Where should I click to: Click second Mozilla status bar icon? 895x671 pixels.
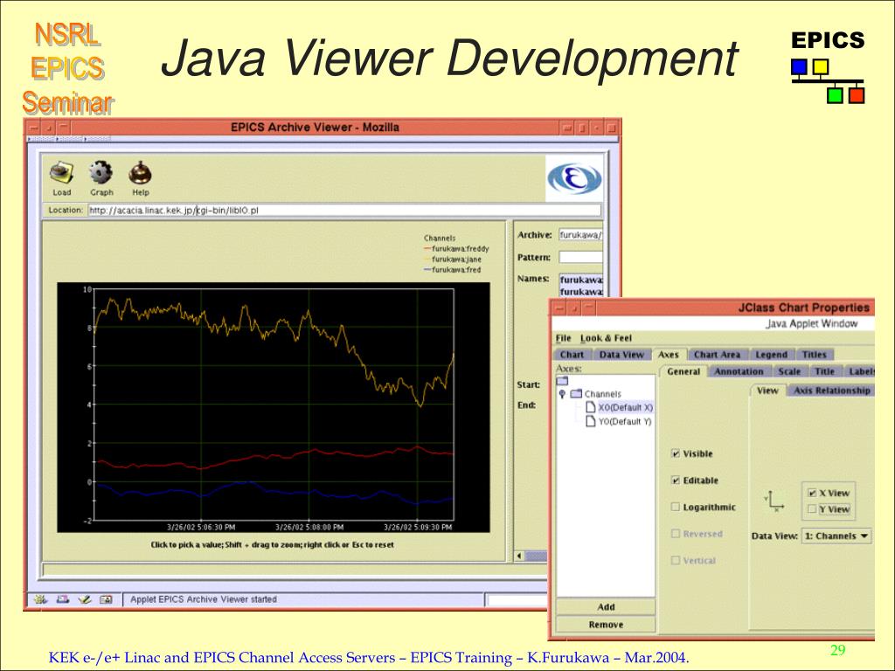coord(62,599)
